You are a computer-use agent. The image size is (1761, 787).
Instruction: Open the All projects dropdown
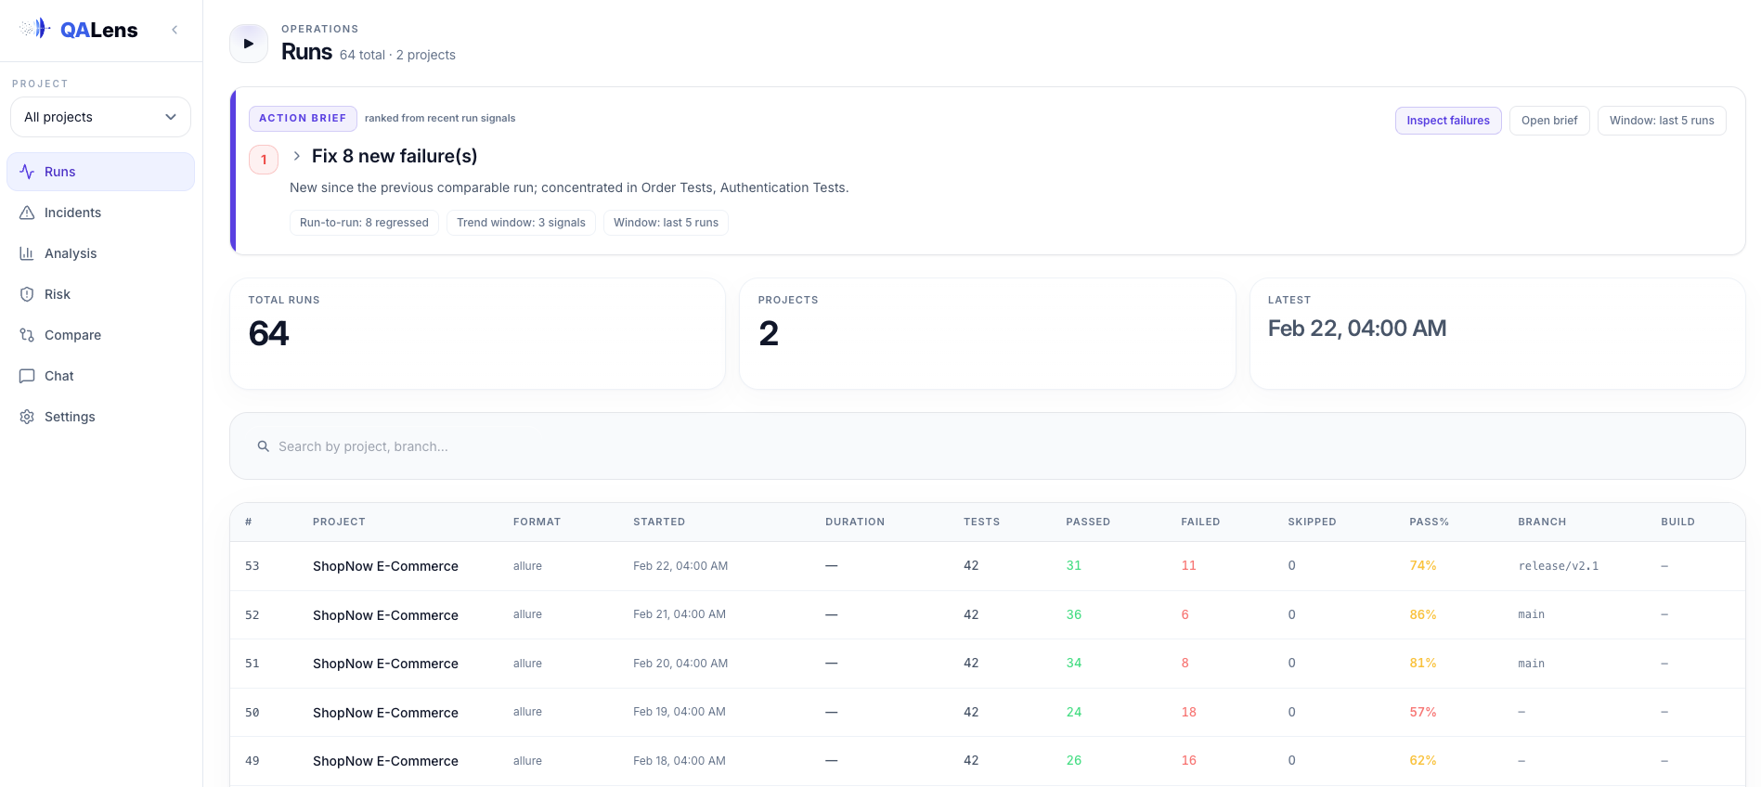100,117
